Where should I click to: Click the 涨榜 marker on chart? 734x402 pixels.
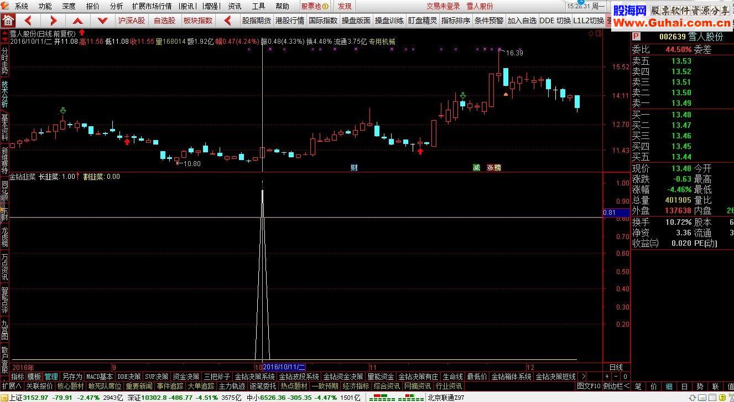point(494,167)
